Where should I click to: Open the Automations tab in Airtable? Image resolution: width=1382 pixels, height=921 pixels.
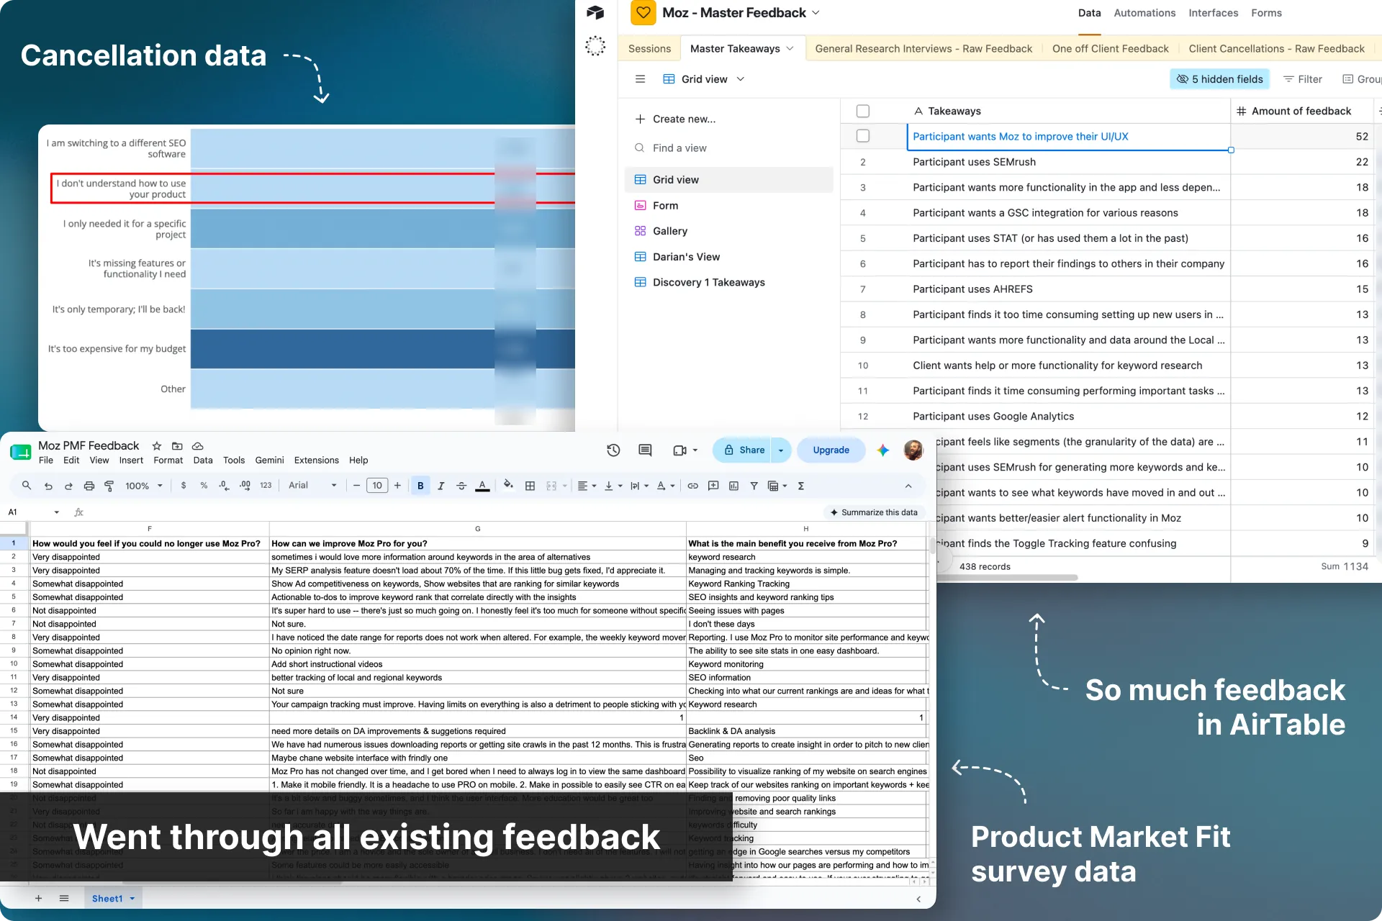[1144, 13]
